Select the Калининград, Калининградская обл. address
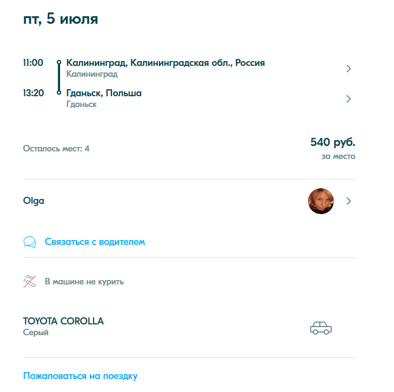The width and height of the screenshot is (394, 392). 166,63
